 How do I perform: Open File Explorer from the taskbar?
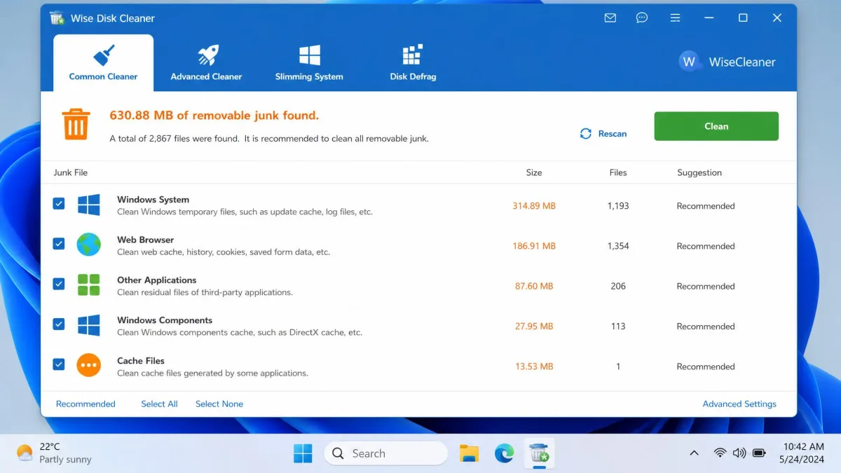click(x=469, y=453)
